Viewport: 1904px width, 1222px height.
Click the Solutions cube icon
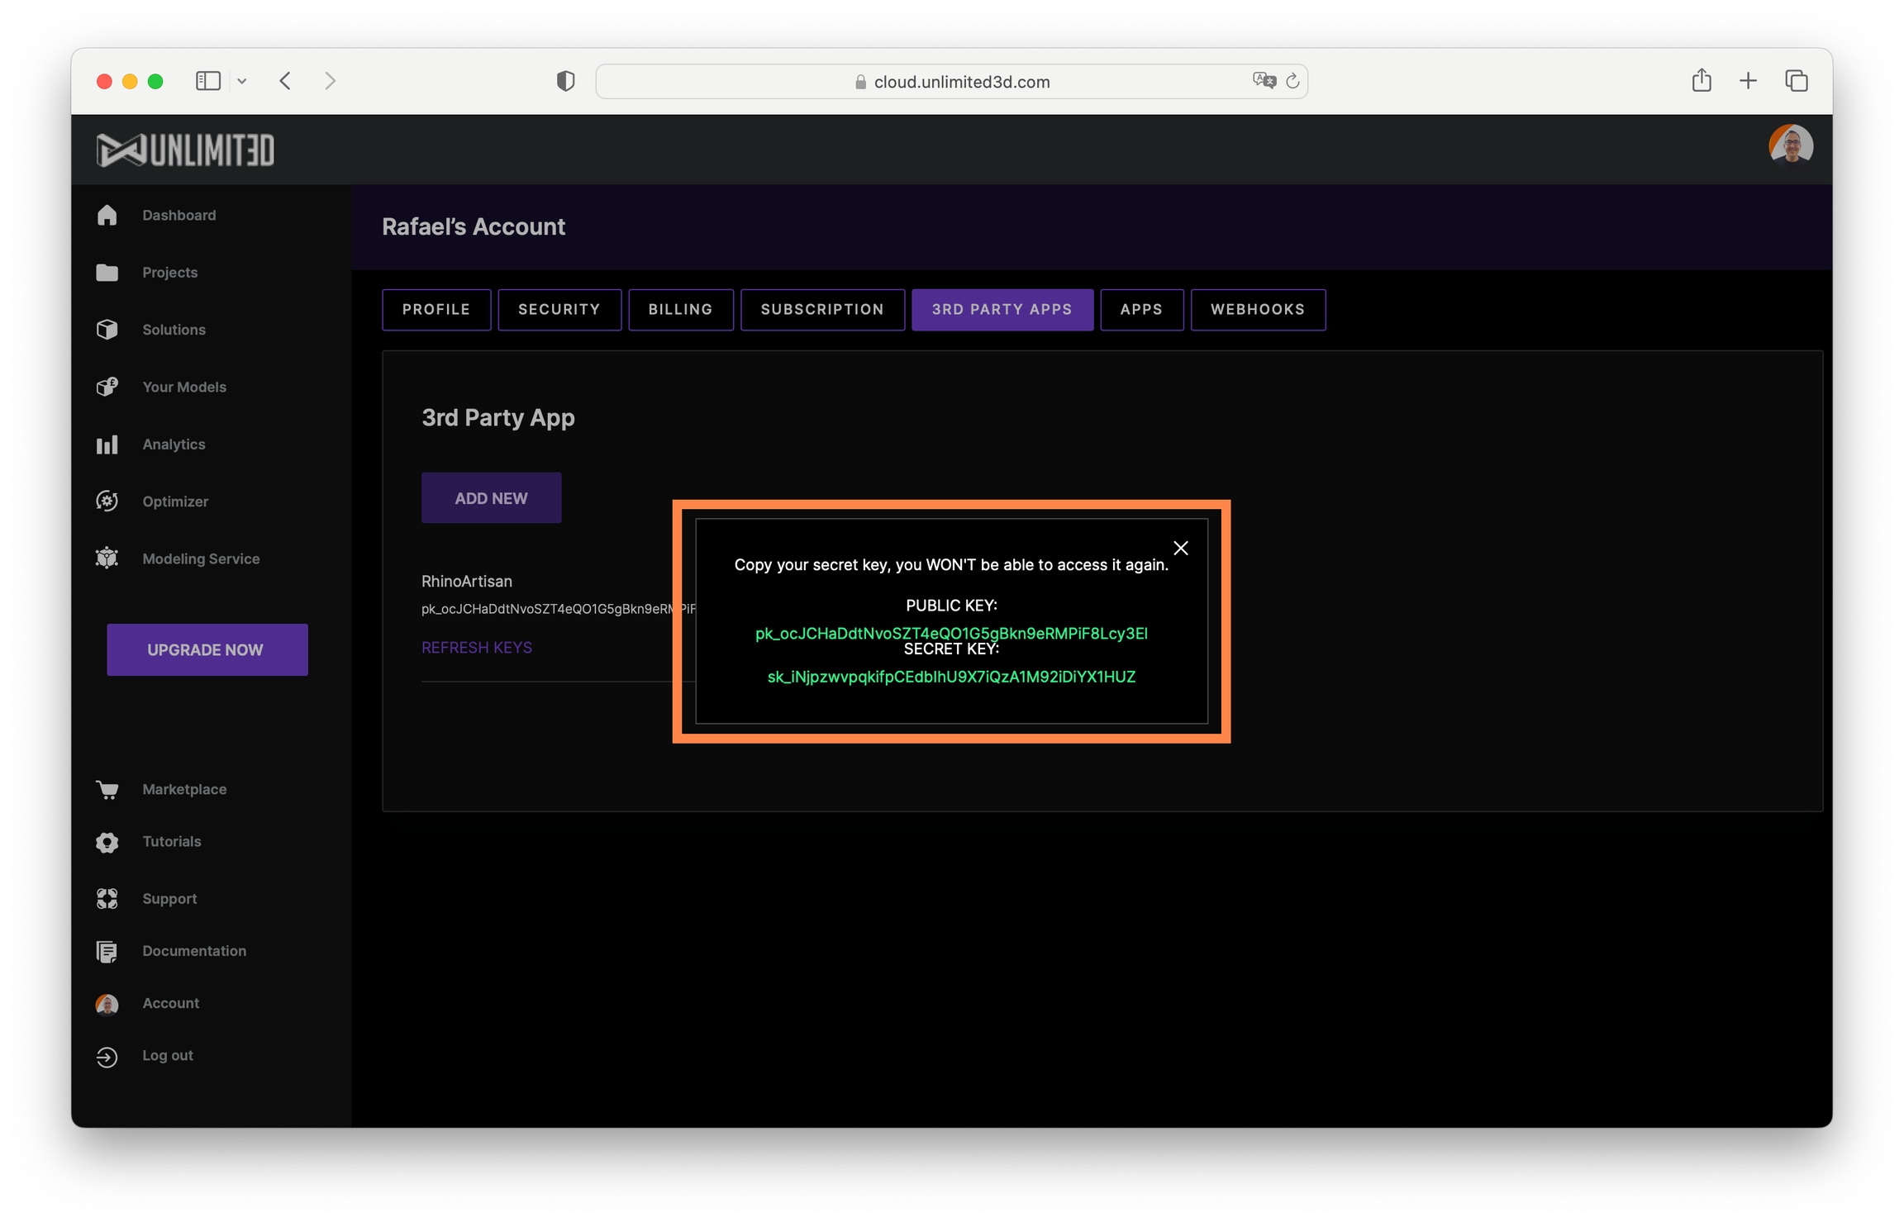107,330
